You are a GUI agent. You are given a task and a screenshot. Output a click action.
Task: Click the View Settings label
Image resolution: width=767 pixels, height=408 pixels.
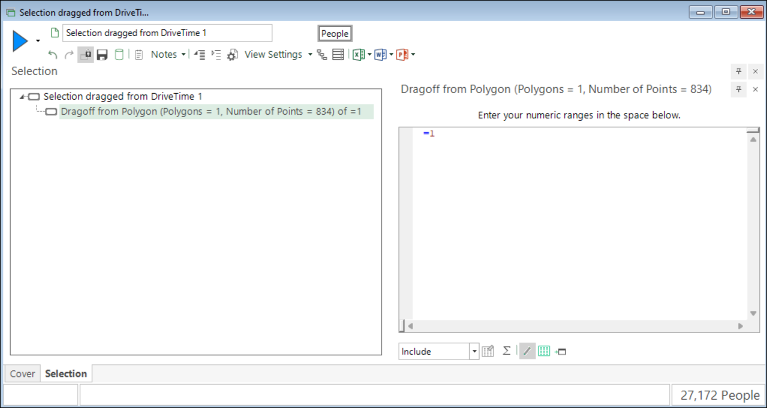pos(273,55)
